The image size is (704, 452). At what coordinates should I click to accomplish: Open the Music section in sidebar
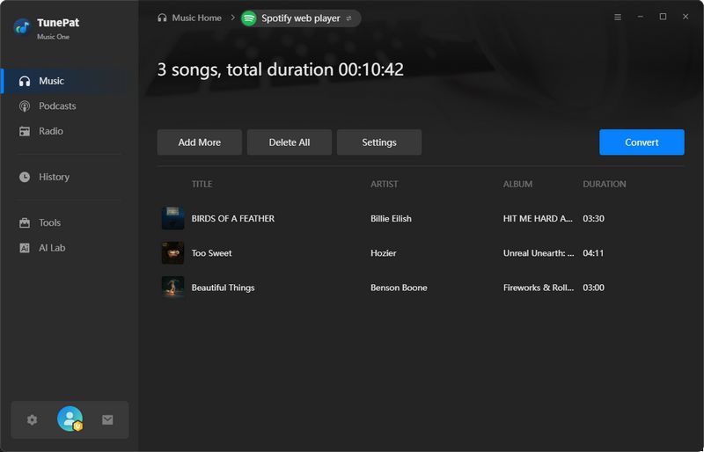click(70, 81)
